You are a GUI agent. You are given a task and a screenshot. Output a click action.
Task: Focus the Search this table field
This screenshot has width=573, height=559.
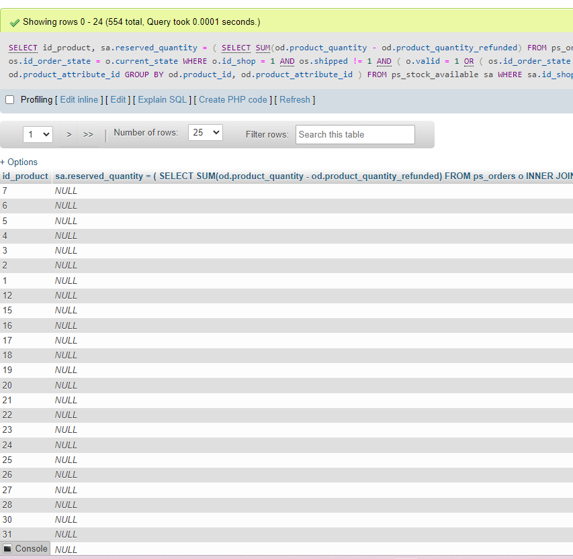[355, 134]
